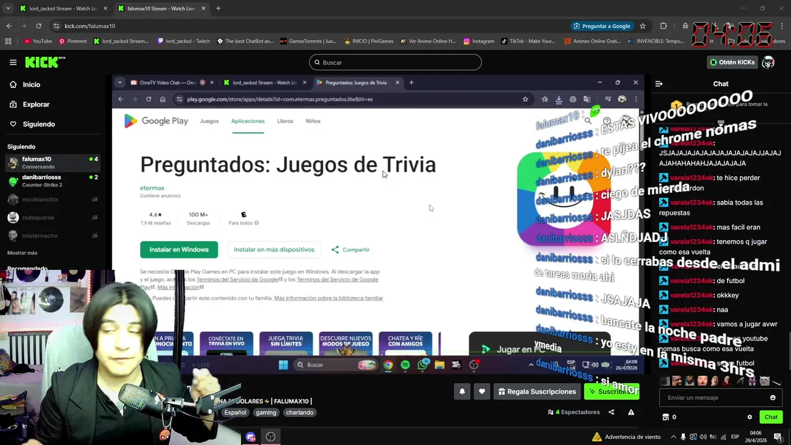Select rodsquaree channel in following list
791x445 pixels.
click(53, 218)
